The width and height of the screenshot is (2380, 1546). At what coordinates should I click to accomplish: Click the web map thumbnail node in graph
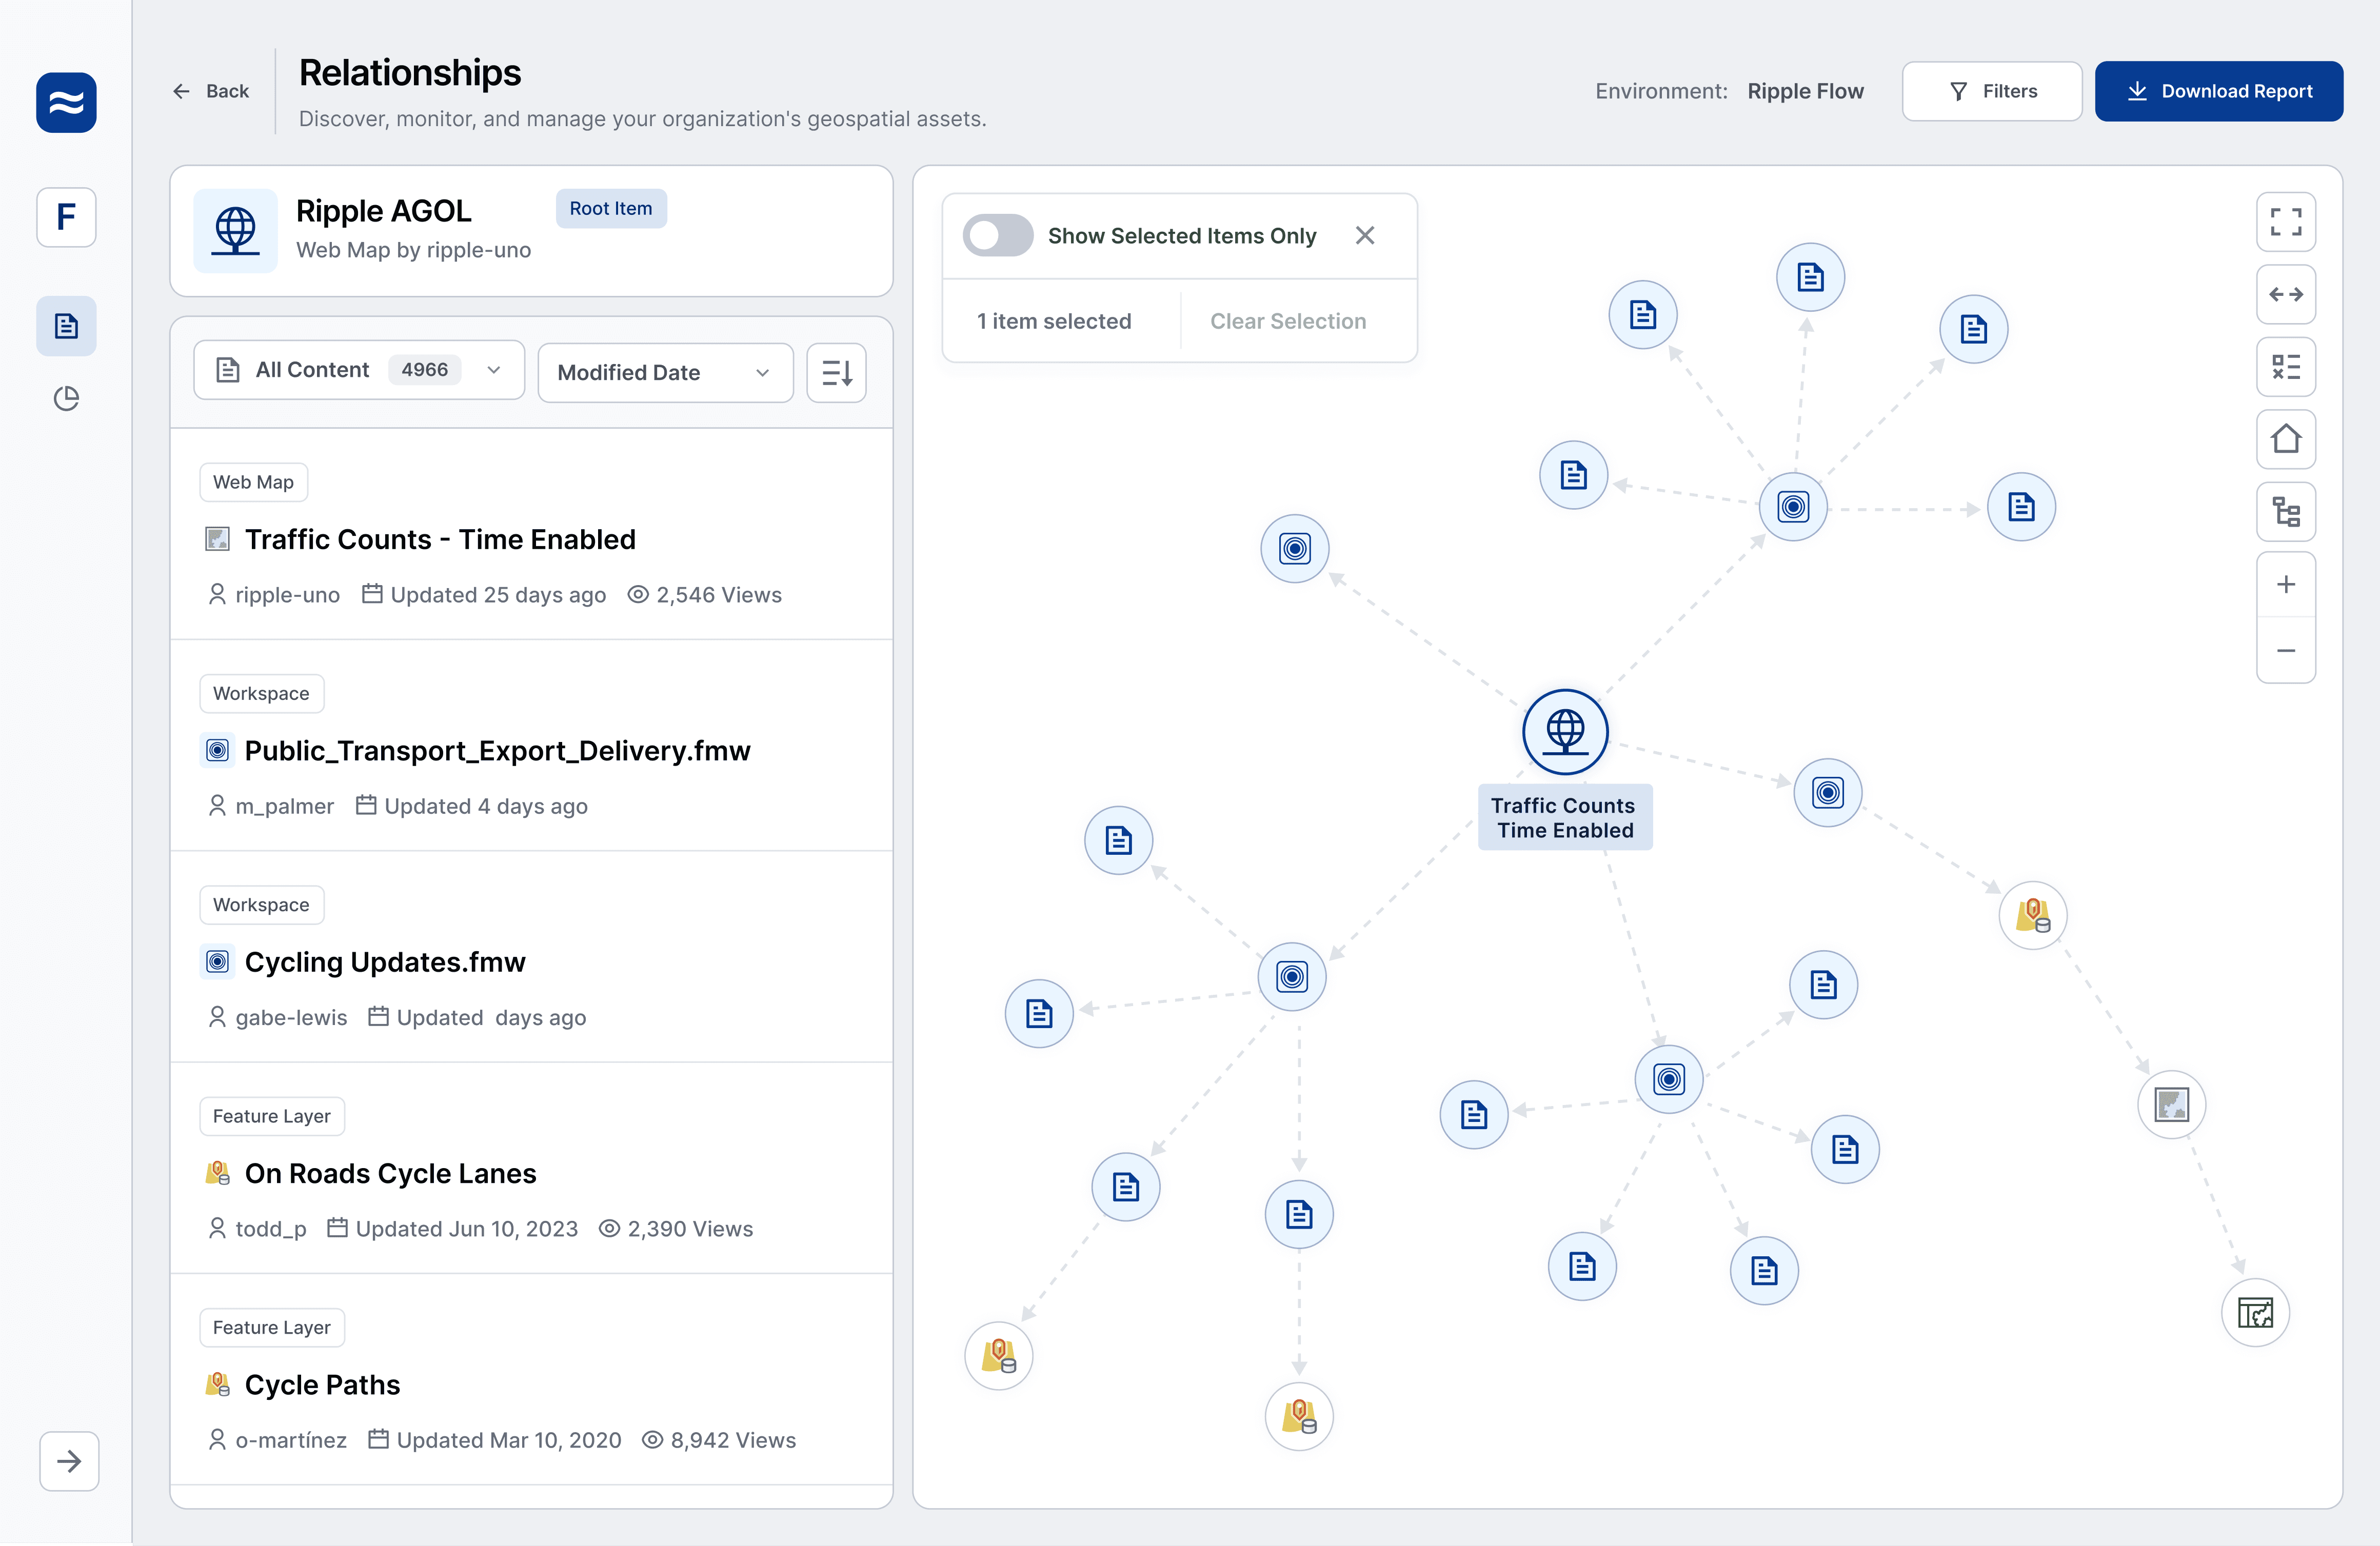(x=2171, y=1104)
